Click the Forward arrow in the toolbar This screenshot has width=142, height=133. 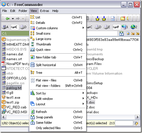18,19
